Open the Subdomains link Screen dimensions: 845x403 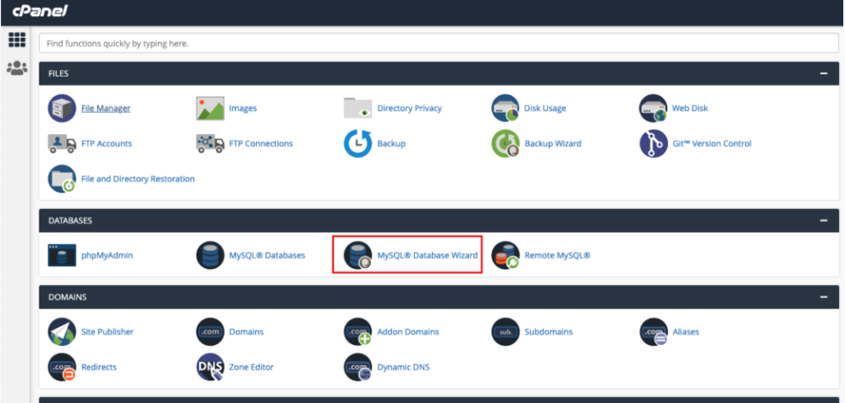click(548, 332)
